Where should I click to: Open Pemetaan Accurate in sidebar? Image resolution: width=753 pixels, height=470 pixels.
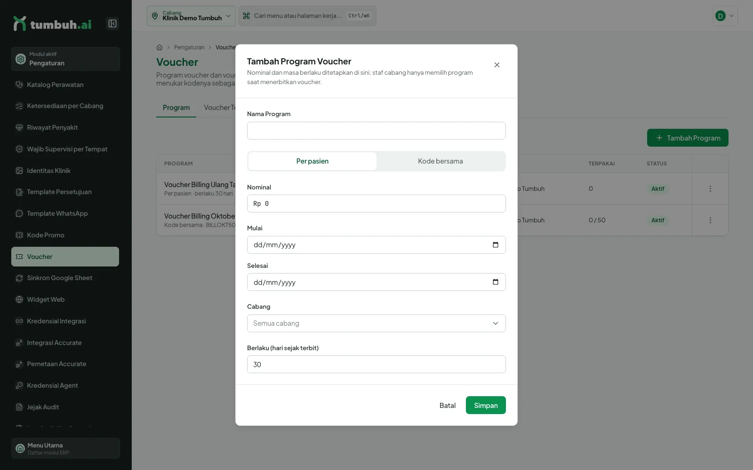click(x=65, y=364)
